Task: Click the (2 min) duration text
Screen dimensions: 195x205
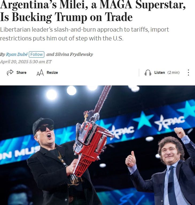Action: coord(173,72)
